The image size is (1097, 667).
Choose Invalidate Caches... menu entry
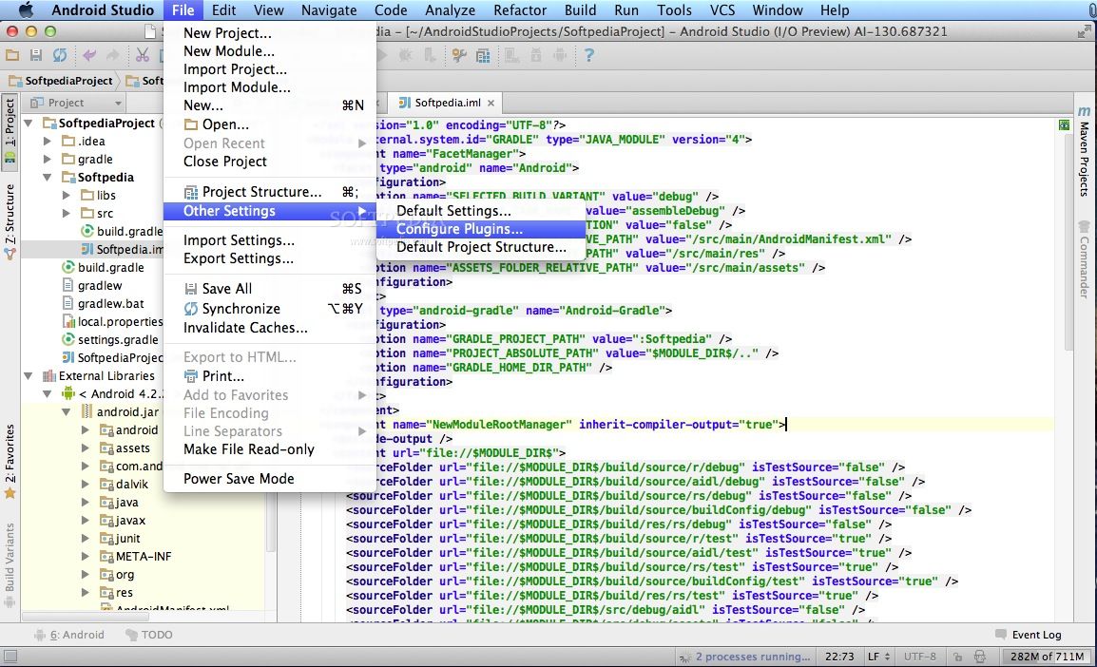tap(269, 327)
